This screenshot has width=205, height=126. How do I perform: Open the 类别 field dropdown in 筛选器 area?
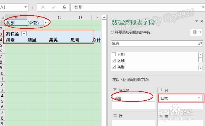click(x=151, y=98)
